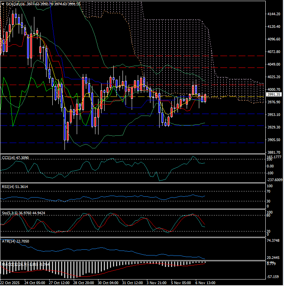Click the 74.3748 value on ATR scale
Screen dimensions: 284x286
point(274,241)
